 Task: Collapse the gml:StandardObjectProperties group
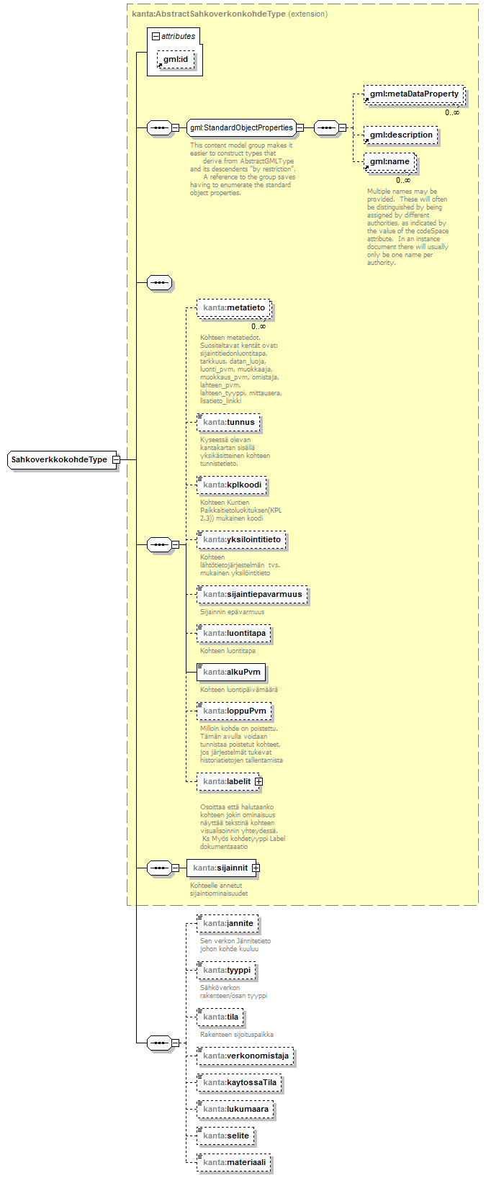coord(300,128)
